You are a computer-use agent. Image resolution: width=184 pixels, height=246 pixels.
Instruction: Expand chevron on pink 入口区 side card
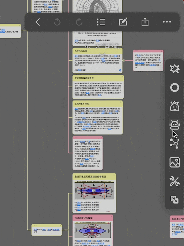click(x=162, y=51)
